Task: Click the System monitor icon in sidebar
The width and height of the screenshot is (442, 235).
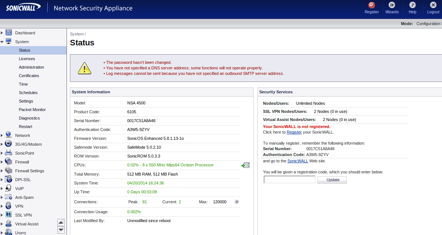Action: point(9,41)
